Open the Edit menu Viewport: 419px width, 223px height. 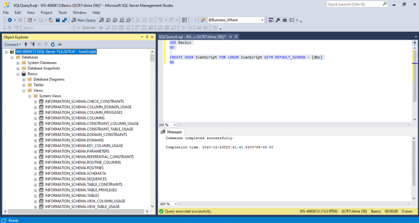pos(18,13)
